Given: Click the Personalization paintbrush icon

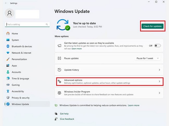Looking at the screenshot, I should coord(8,59).
